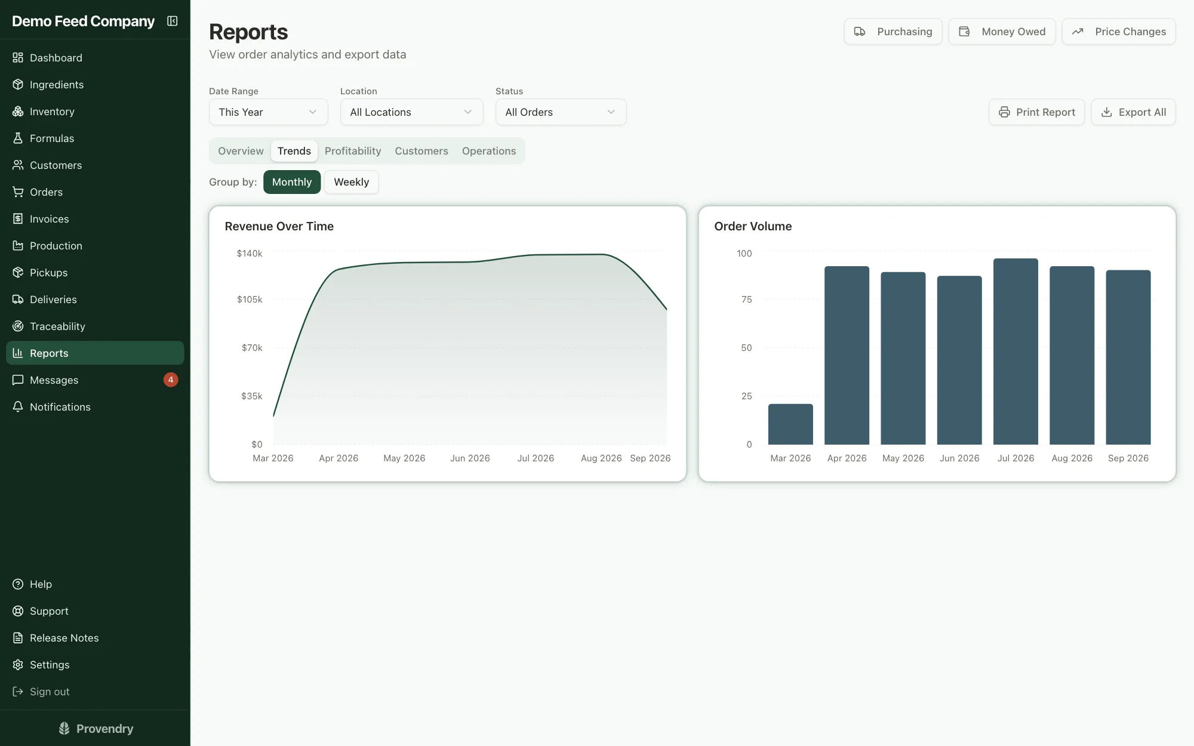Group the trends by Weekly
Image resolution: width=1194 pixels, height=746 pixels.
[x=352, y=182]
